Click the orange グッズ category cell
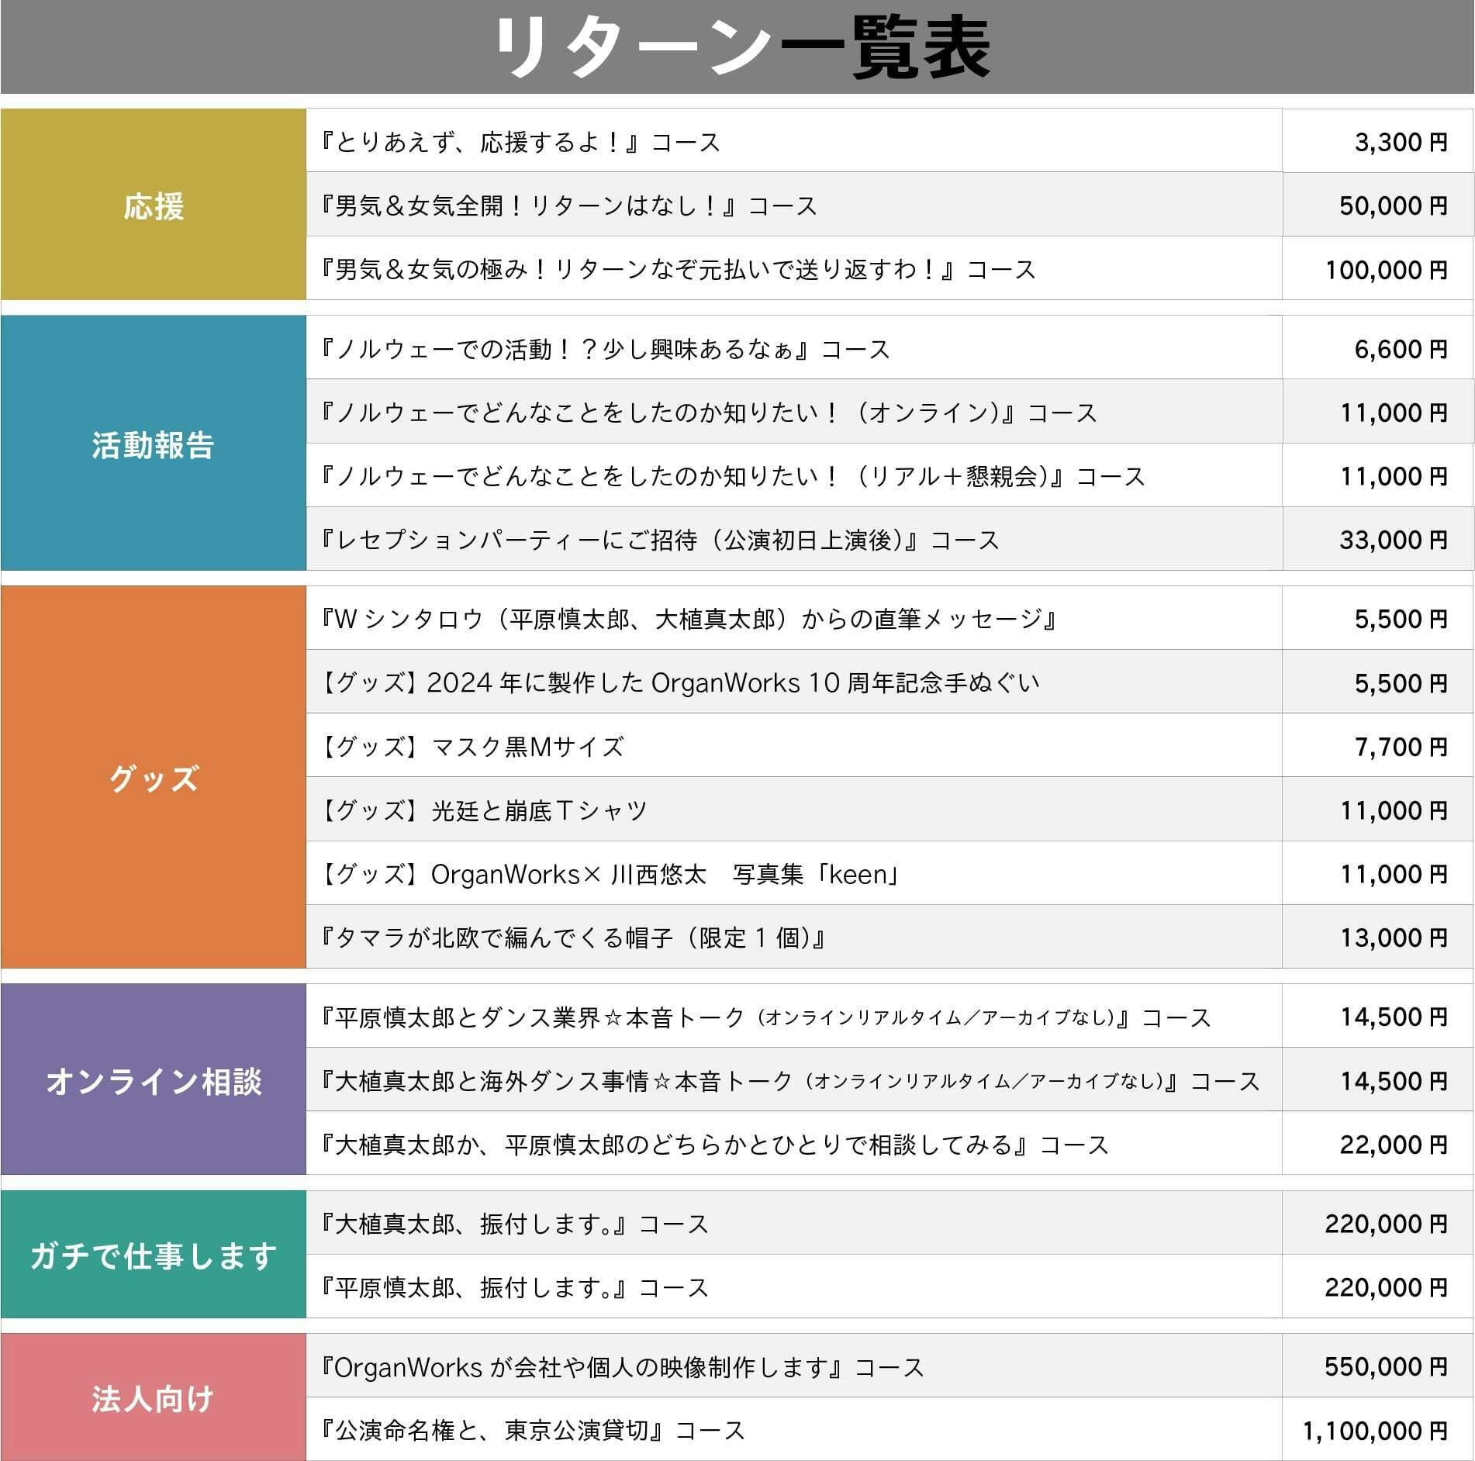 pyautogui.click(x=154, y=777)
